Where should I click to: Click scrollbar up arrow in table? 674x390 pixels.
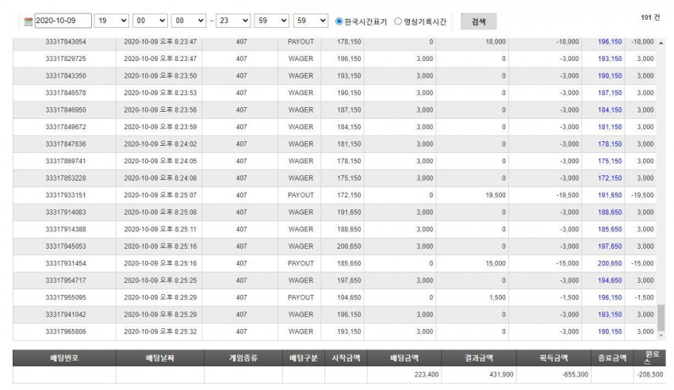point(661,43)
